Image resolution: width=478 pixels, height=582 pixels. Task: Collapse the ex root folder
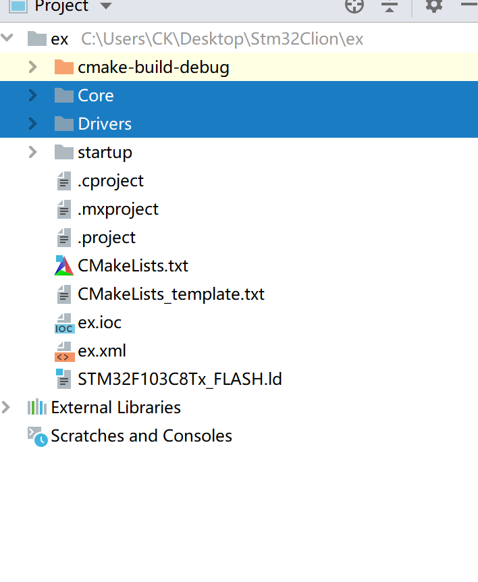tap(8, 38)
